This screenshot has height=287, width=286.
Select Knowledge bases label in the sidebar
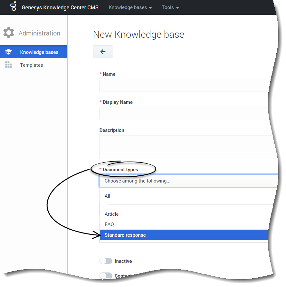tap(39, 52)
